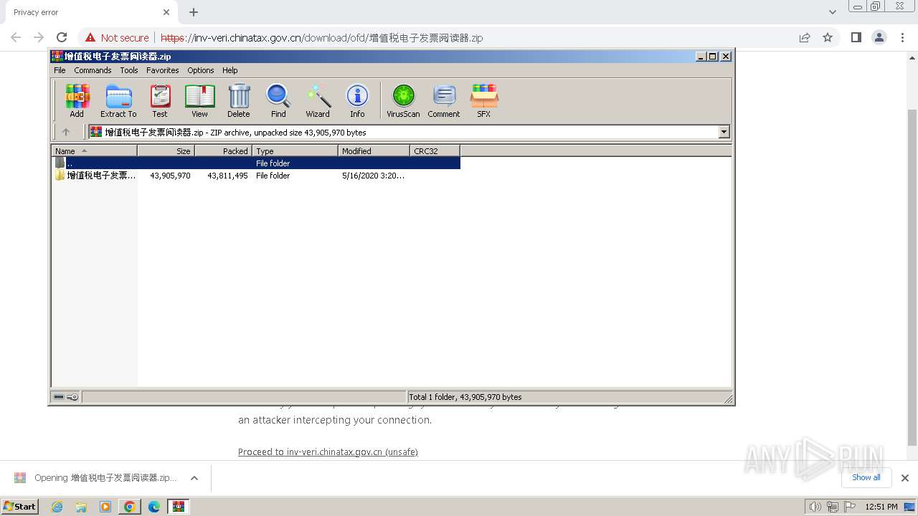
Task: Open File Explorer from taskbar
Action: coord(81,507)
